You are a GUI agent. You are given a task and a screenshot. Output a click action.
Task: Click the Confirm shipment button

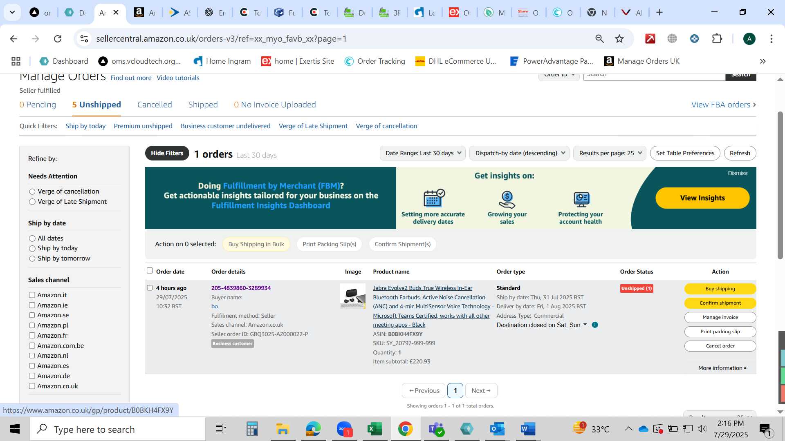[x=720, y=303]
